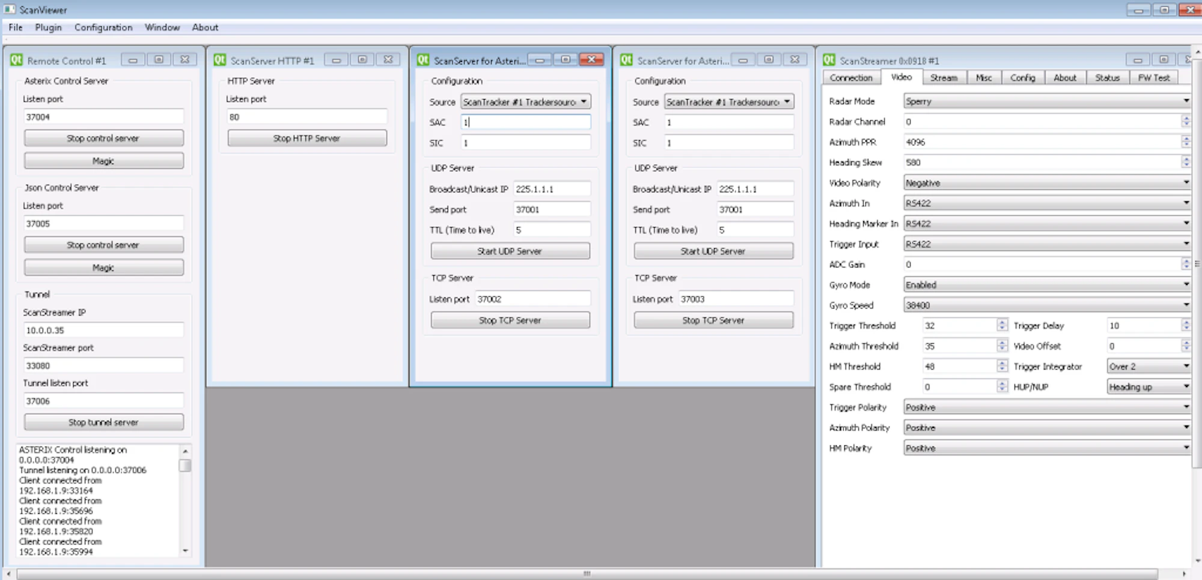Image resolution: width=1202 pixels, height=580 pixels.
Task: Click the Magic button under Json Control Server
Action: (x=103, y=267)
